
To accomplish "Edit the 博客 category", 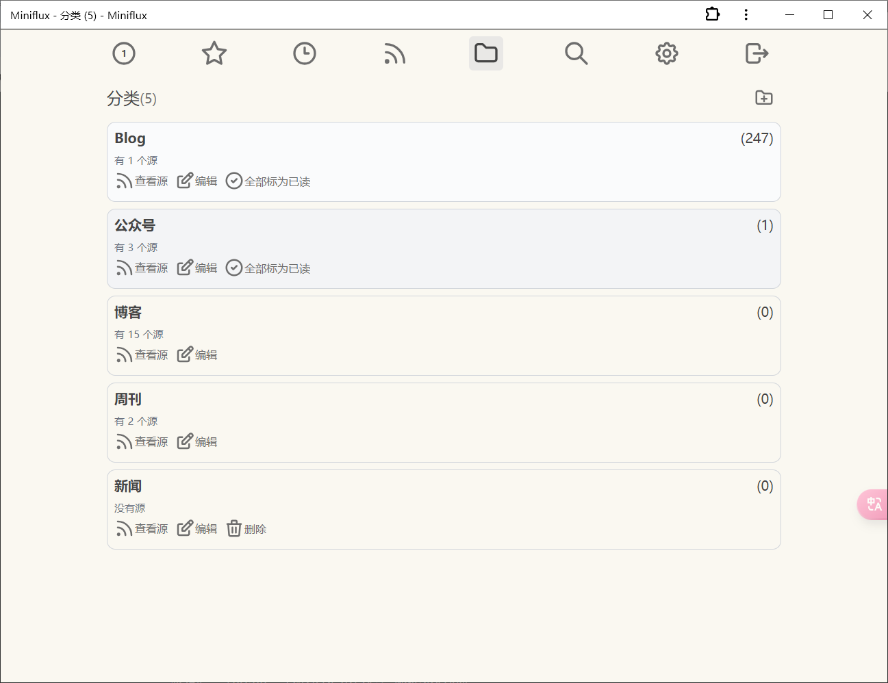I will 197,355.
